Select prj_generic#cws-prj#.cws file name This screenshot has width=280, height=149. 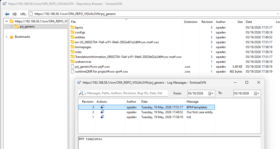click(92, 66)
